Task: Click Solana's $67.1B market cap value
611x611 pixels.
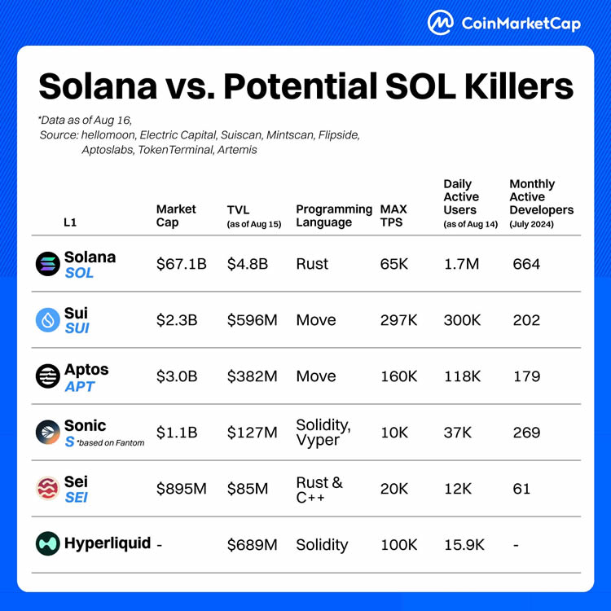Action: tap(181, 264)
